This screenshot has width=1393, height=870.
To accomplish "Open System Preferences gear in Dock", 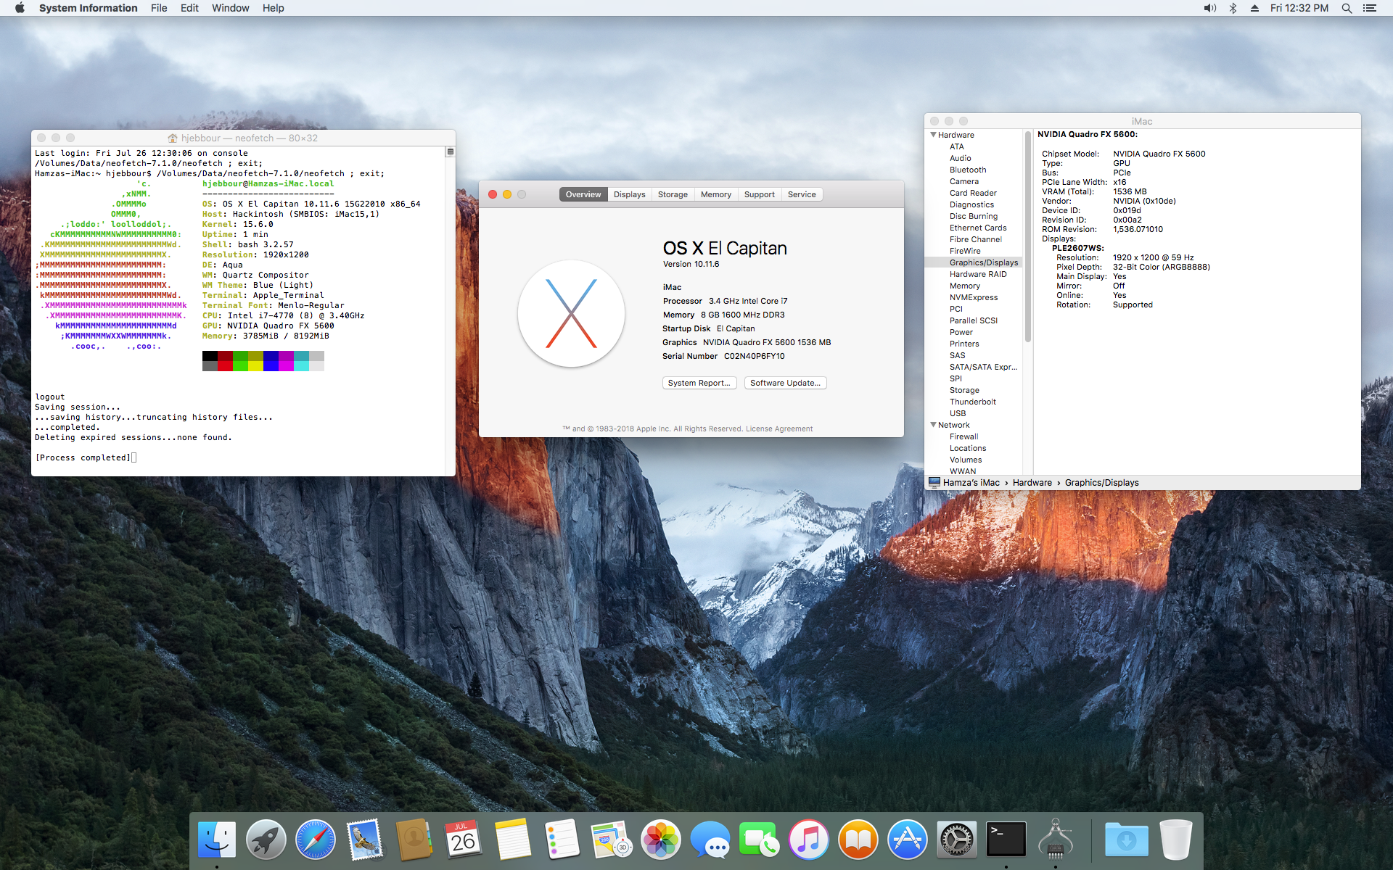I will tap(956, 840).
